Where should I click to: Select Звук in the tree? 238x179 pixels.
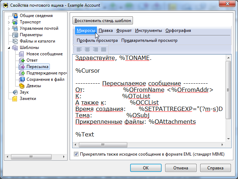pos(24,92)
